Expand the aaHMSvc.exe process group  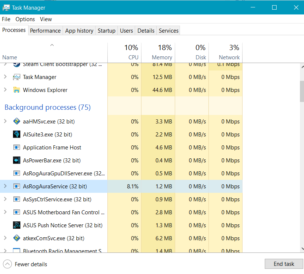(x=5, y=121)
